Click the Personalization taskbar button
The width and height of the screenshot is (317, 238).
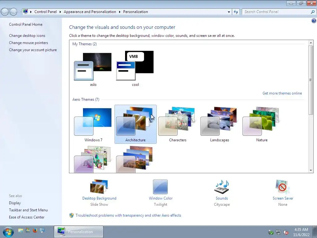(x=79, y=232)
